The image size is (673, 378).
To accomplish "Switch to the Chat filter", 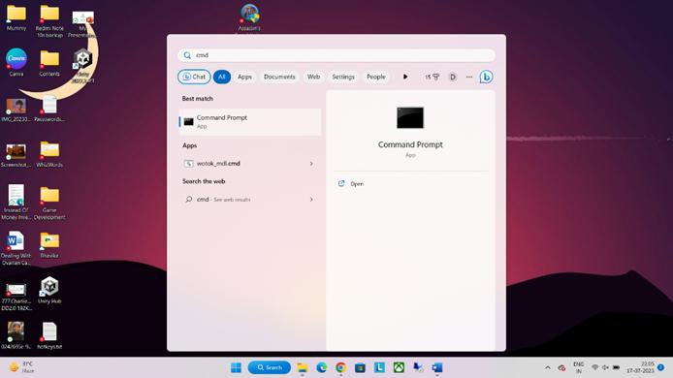I will coord(194,77).
